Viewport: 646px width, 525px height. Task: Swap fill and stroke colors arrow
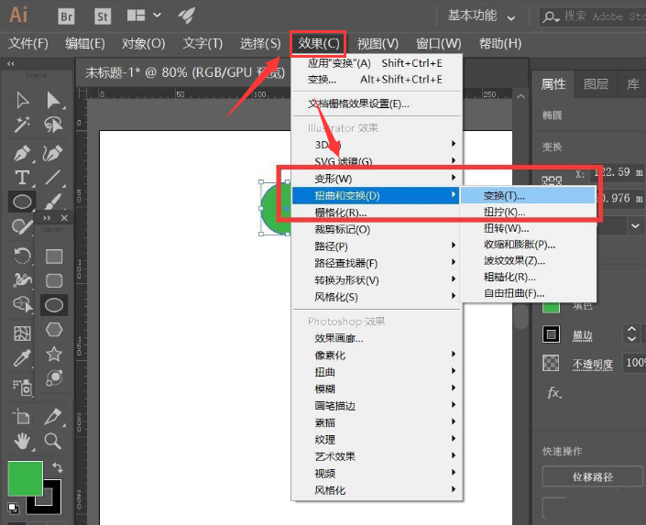[58, 468]
